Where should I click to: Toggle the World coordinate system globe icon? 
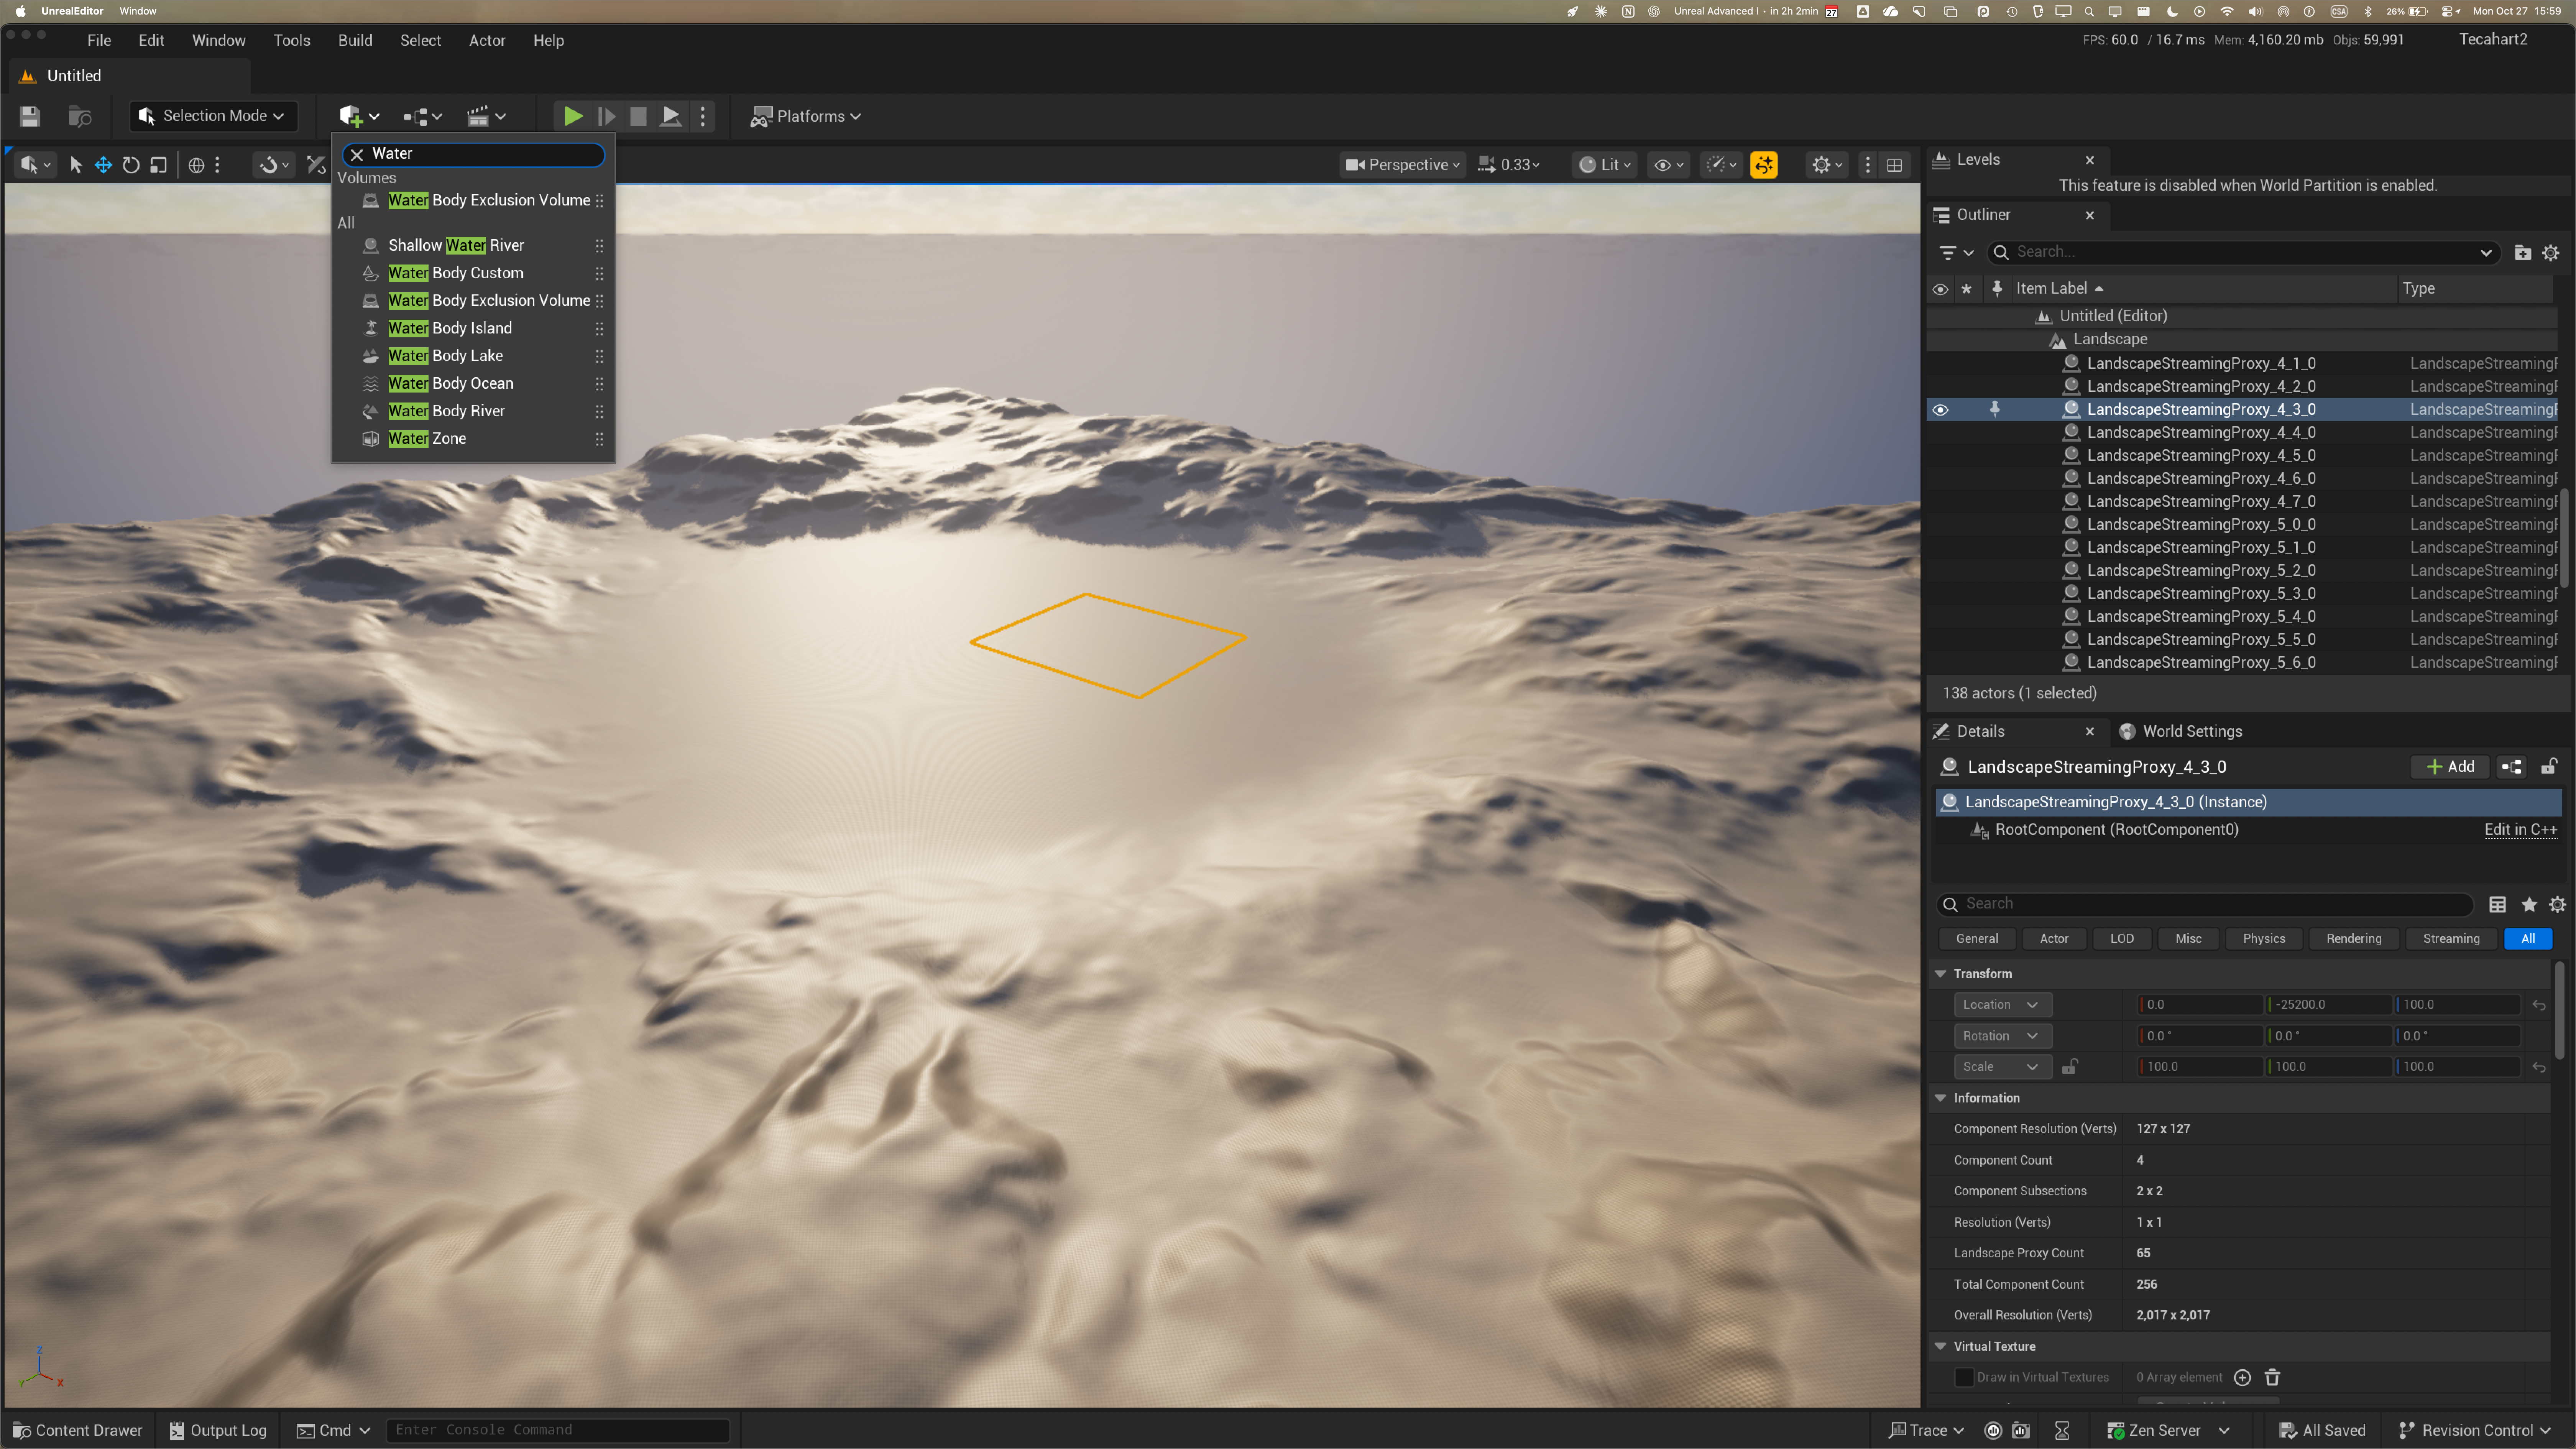196,165
